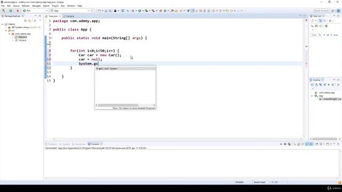This screenshot has width=342, height=192.
Task: Click the Last Edit Location arrow icon
Action: click(227, 11)
